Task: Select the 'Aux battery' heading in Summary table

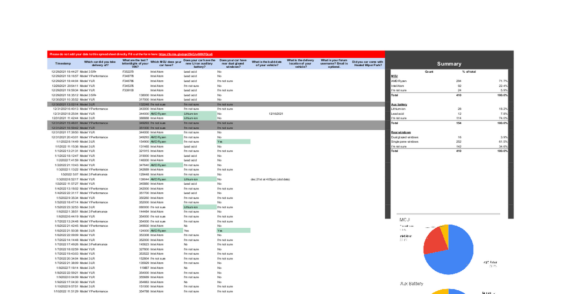Action: pos(398,104)
